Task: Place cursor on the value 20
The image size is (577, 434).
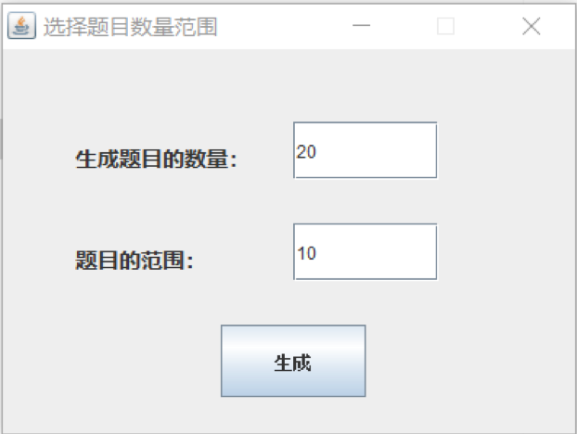Action: point(306,151)
